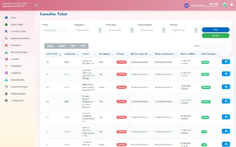236x147 pixels.
Task: Click Rocío badge in ticket 40 row
Action: pos(205,117)
